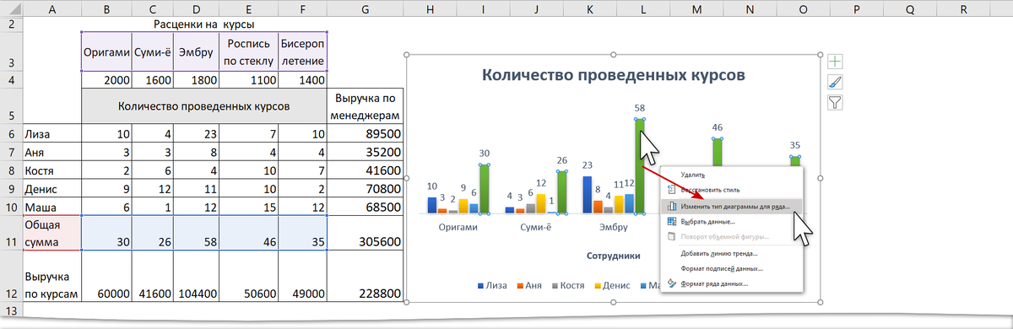The width and height of the screenshot is (1013, 329).
Task: Click the green bar labeled 58
Action: (640, 165)
